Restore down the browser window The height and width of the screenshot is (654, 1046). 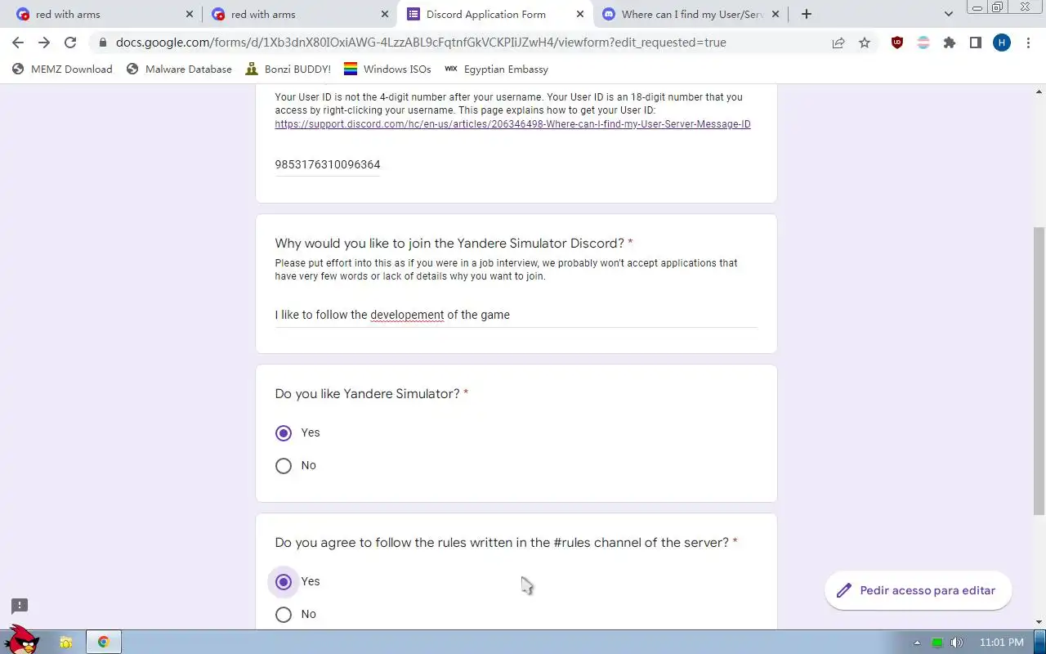click(x=997, y=7)
